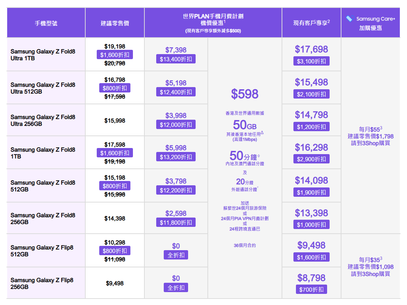Viewport: 407px width, 305px height.
Task: Click the 全折扣 badge for Z Flip8 256GB
Action: click(x=176, y=287)
